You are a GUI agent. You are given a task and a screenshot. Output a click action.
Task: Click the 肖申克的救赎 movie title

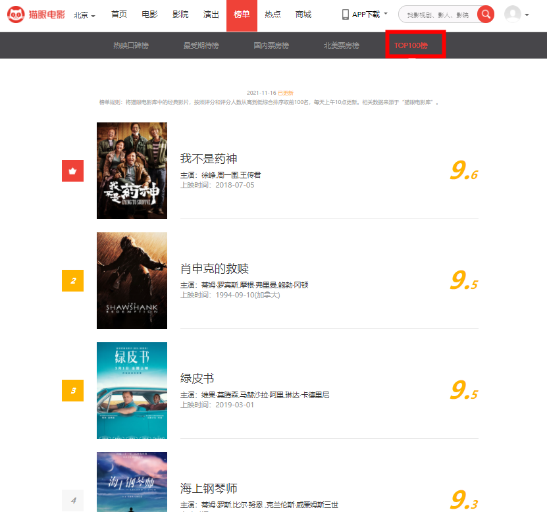tap(215, 269)
